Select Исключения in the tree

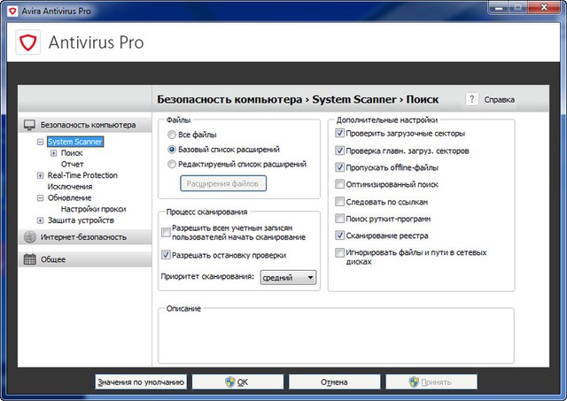(70, 187)
